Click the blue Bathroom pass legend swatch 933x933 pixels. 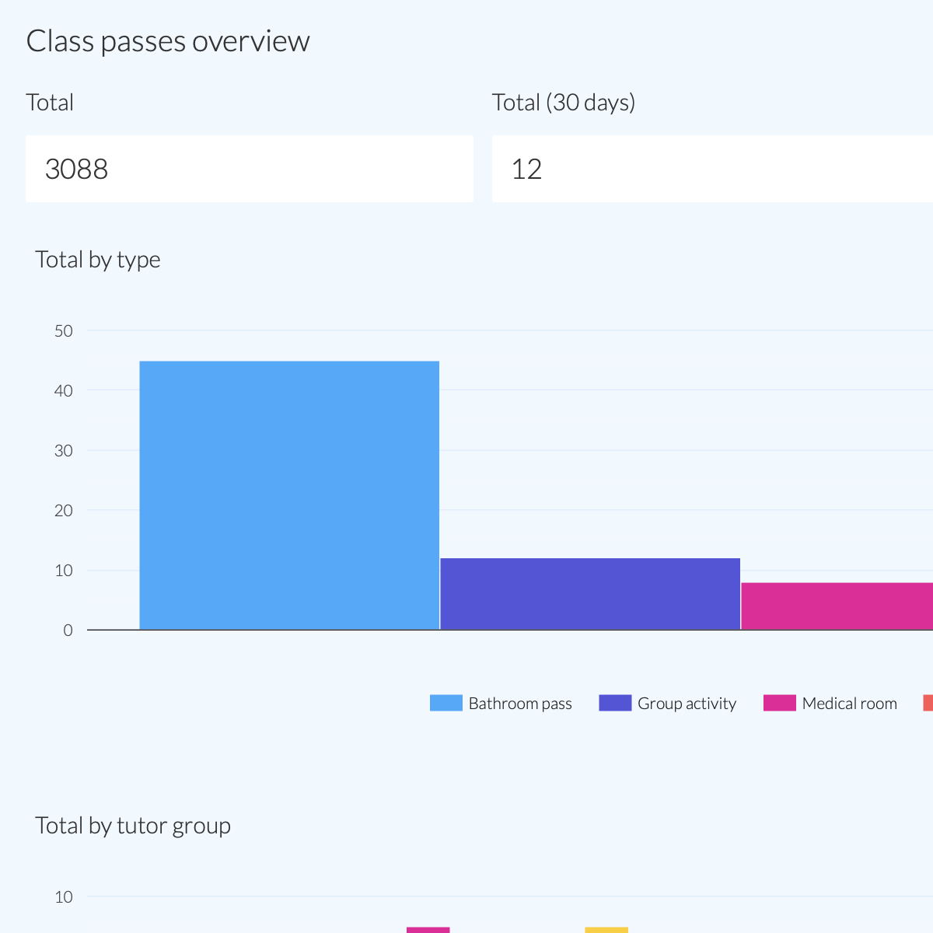445,702
